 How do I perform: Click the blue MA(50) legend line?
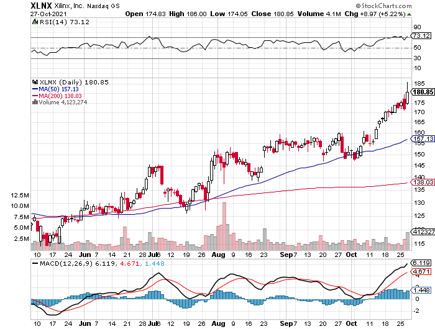point(35,89)
